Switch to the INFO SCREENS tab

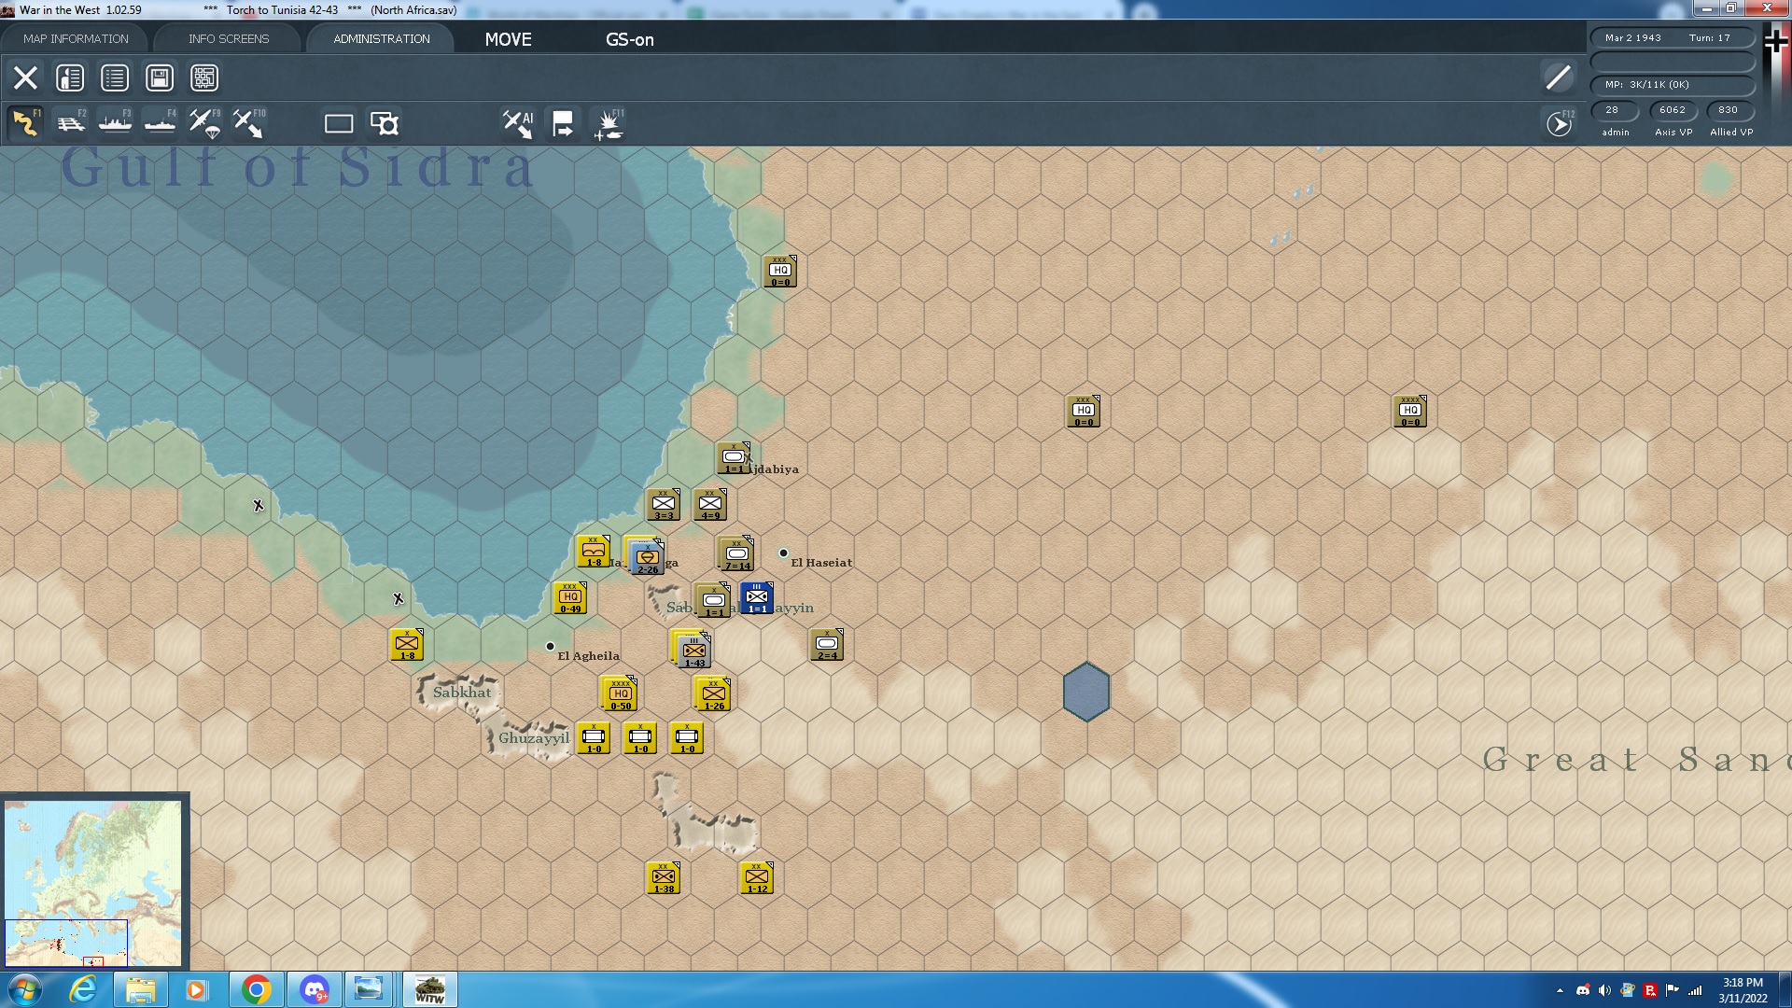[229, 38]
